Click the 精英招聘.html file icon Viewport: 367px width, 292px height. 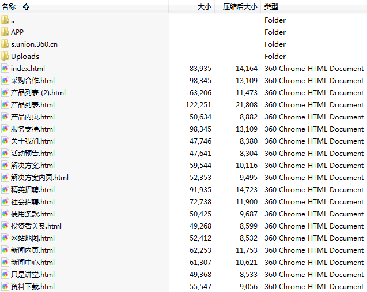5,190
